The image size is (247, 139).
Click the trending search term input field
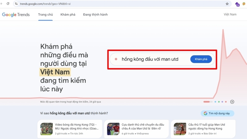coord(150,59)
